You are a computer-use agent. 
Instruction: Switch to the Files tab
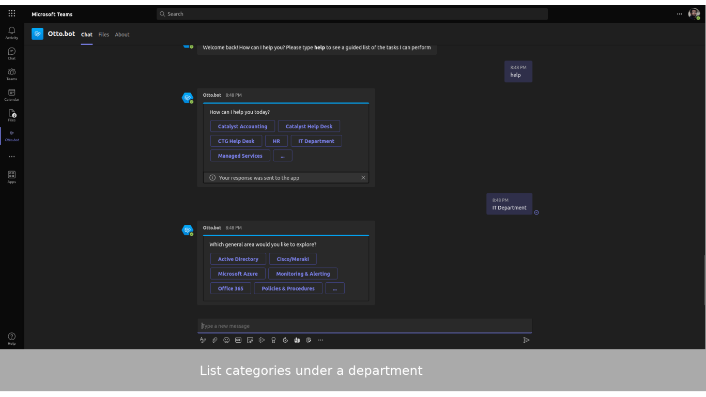tap(104, 35)
